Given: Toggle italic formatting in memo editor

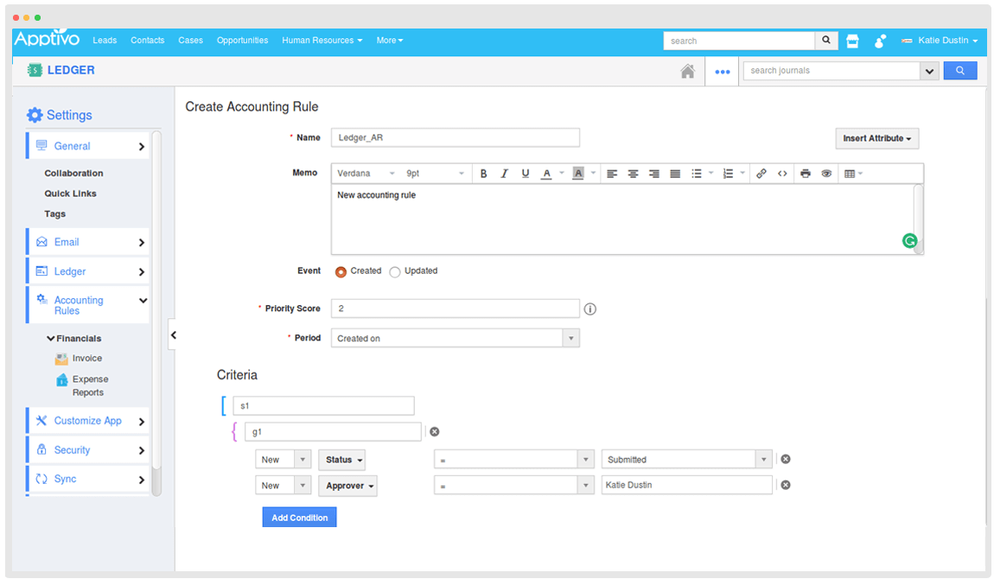Looking at the screenshot, I should coord(505,174).
